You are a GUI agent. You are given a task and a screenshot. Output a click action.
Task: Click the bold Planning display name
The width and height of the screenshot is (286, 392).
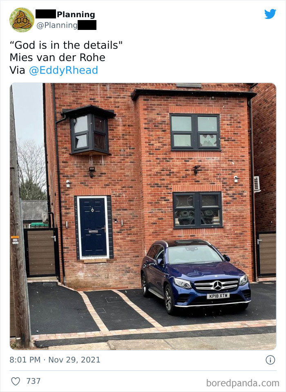click(x=76, y=14)
